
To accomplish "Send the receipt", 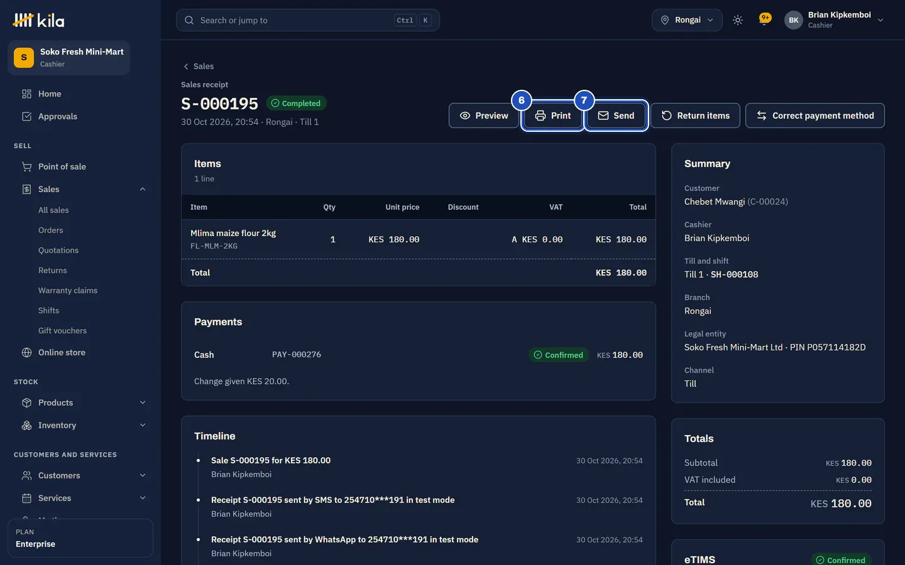I will 616,116.
